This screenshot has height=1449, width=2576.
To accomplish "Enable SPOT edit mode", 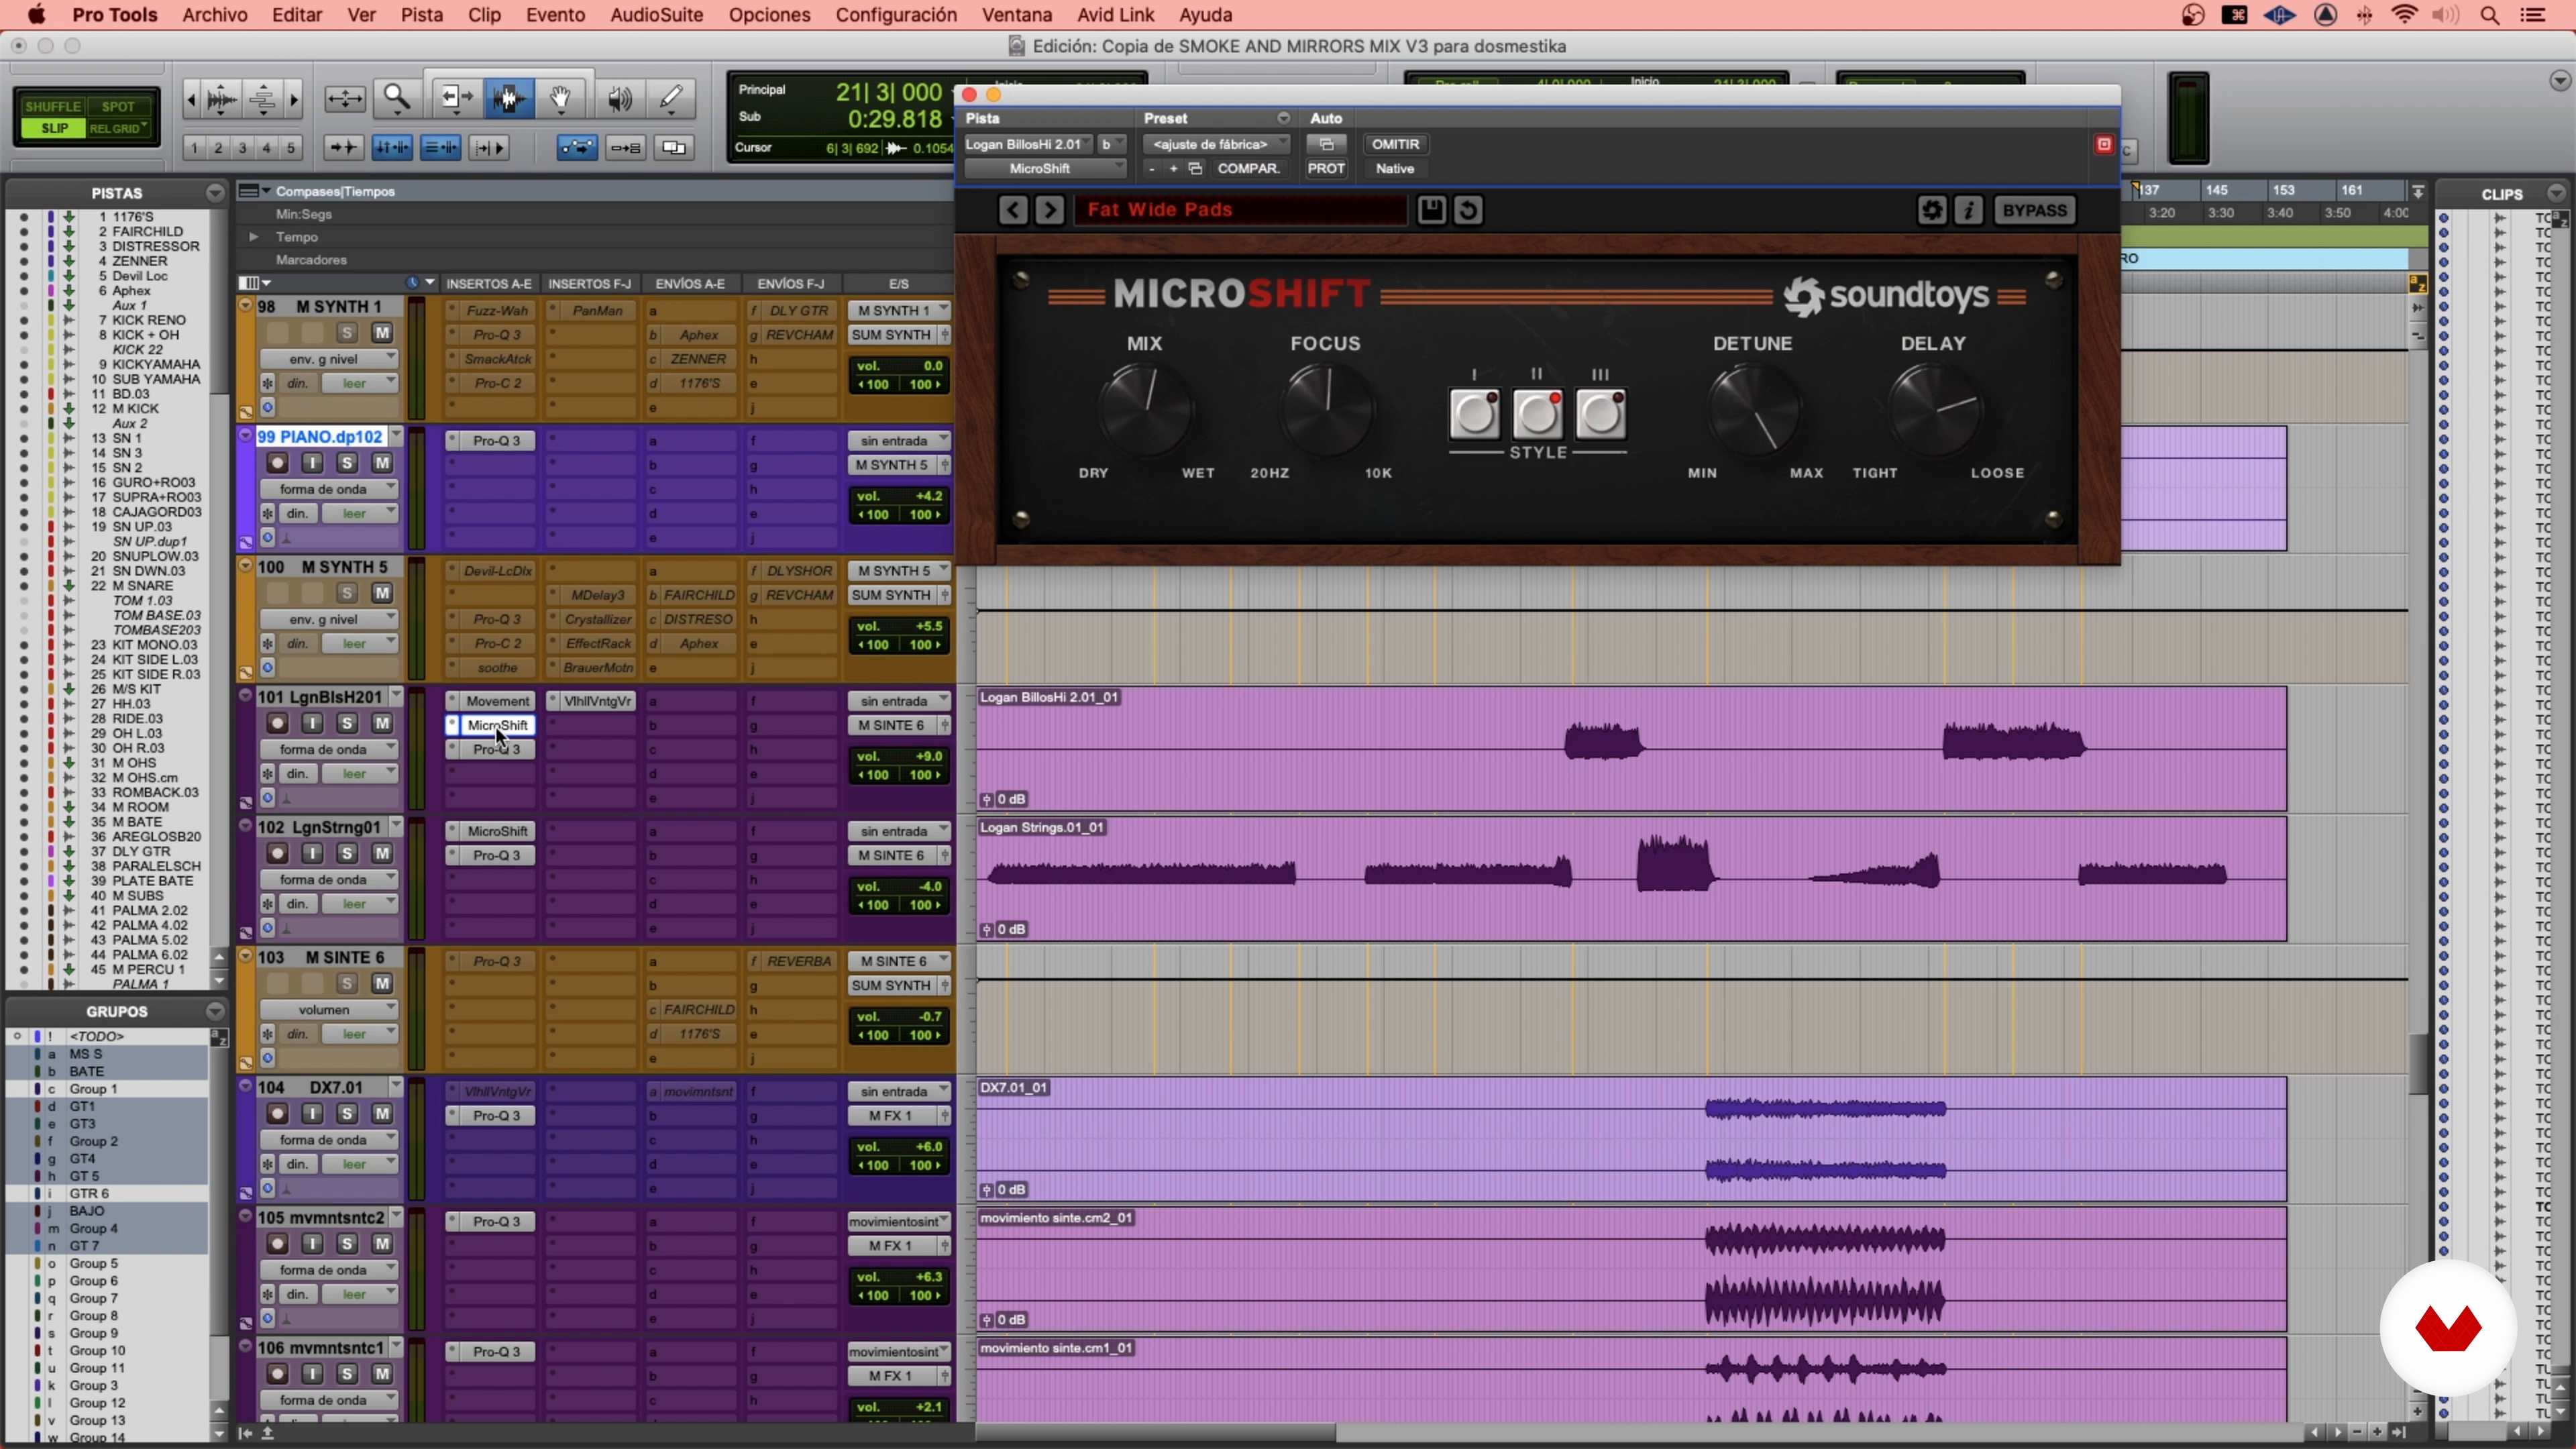I will [x=118, y=106].
